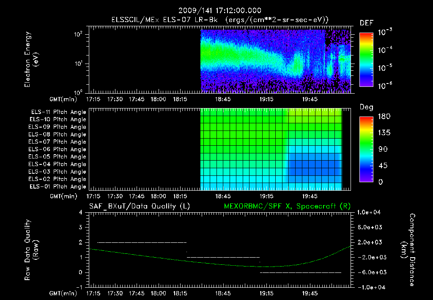The width and height of the screenshot is (433, 300).
Task: Select the ELS-09 Pitch Angle row label
Action: (x=57, y=127)
